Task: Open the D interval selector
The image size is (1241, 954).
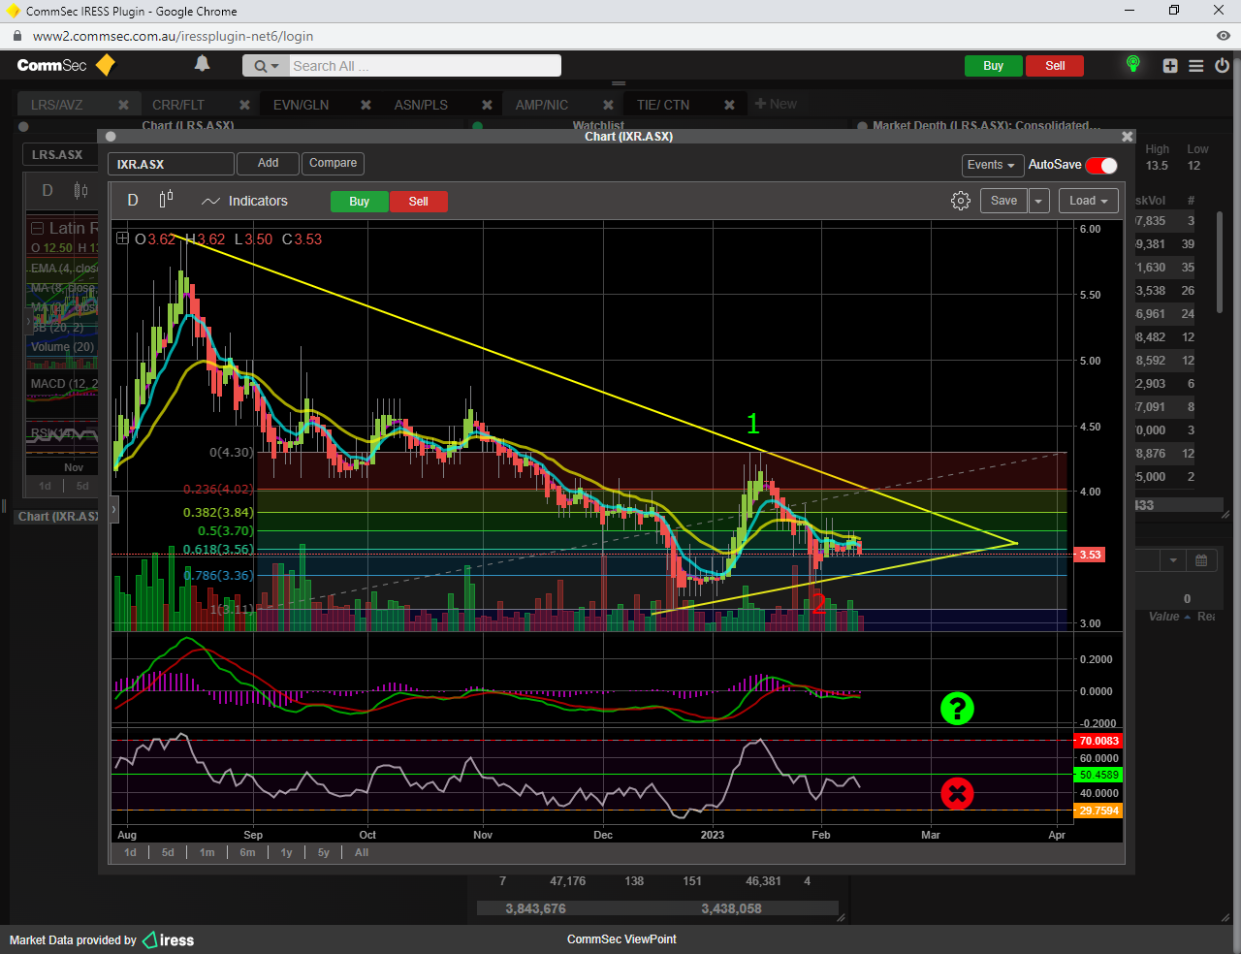Action: 133,201
